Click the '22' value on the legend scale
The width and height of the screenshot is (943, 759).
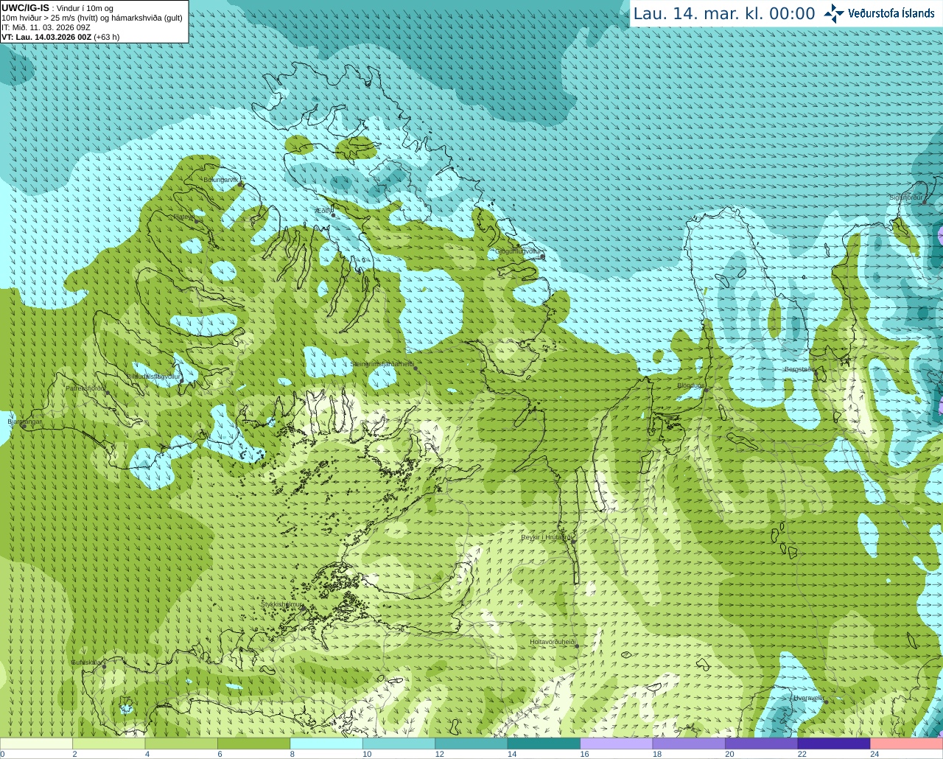(x=802, y=754)
